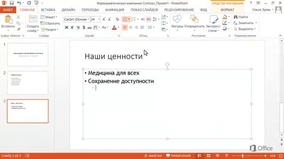Click the zoom slider handle
This screenshot has height=159, width=284.
(x=243, y=156)
